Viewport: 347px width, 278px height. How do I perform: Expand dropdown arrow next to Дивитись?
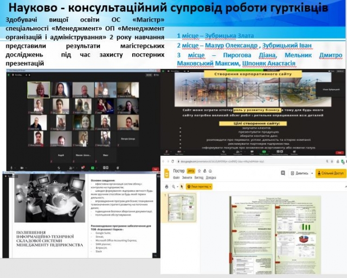(x=312, y=173)
